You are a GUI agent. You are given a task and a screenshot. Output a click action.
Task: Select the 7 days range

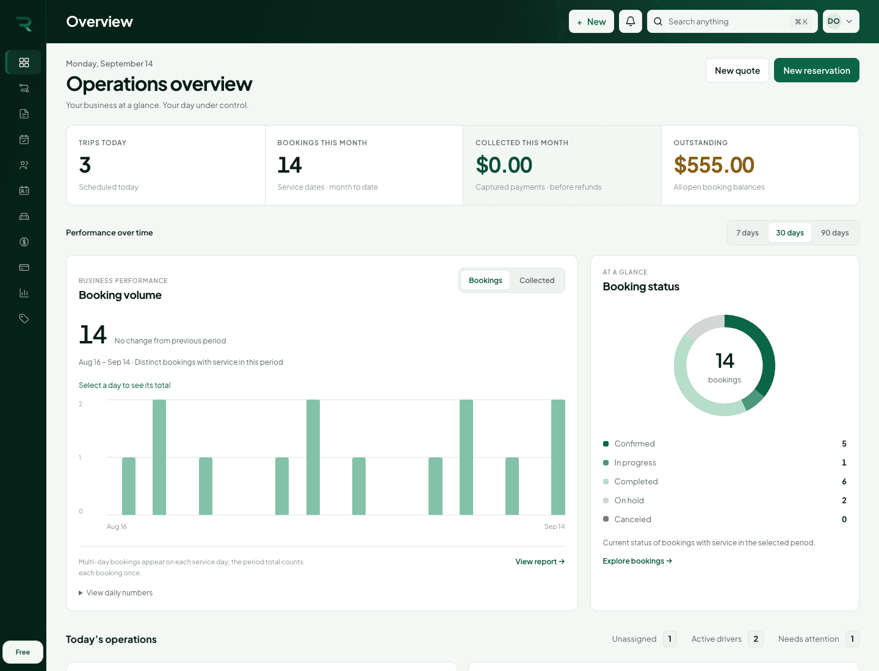pos(747,233)
